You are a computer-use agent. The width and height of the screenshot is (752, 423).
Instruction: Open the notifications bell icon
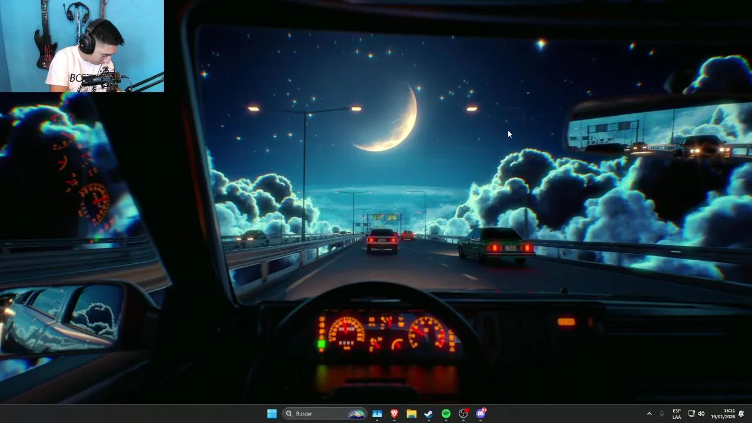[x=741, y=414]
